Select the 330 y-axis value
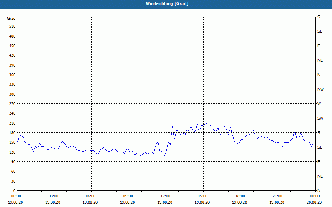Viewport: 332px width, 207px height. pos(12,84)
